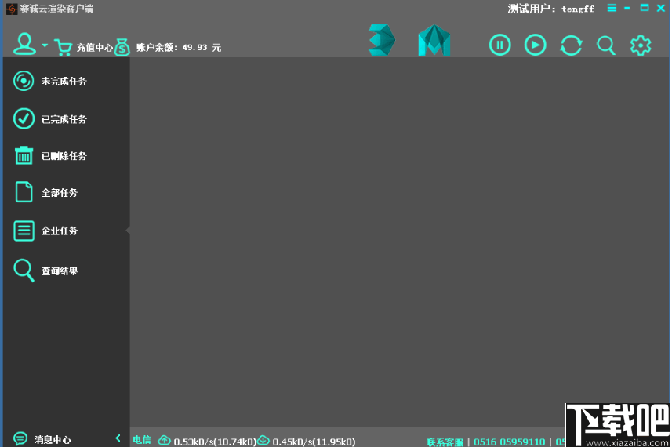The width and height of the screenshot is (672, 447).
Task: Click the app logo in title bar
Action: coord(12,9)
